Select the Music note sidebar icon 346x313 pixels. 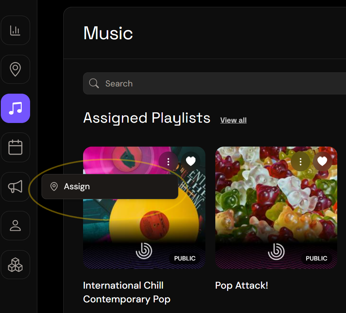click(x=15, y=108)
